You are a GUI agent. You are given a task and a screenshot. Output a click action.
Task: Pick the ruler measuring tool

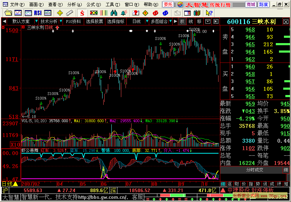(70, 13)
